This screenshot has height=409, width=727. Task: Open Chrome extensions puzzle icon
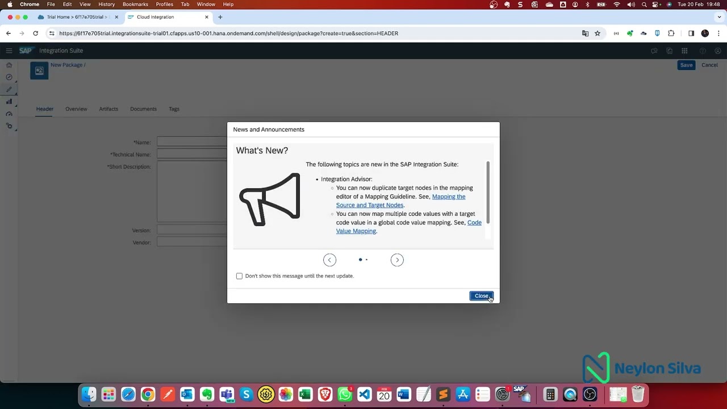pyautogui.click(x=671, y=34)
